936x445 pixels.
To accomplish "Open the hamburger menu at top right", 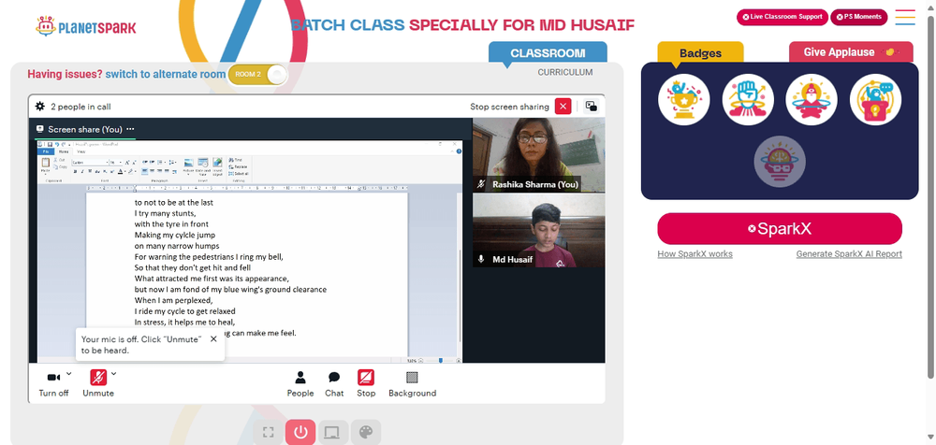I will click(905, 18).
